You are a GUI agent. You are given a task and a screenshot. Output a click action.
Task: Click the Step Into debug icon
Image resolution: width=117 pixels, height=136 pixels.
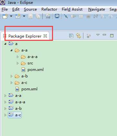point(103,17)
